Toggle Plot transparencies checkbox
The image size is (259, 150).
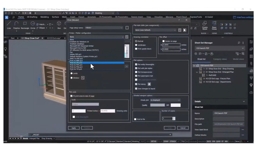[x=136, y=72]
